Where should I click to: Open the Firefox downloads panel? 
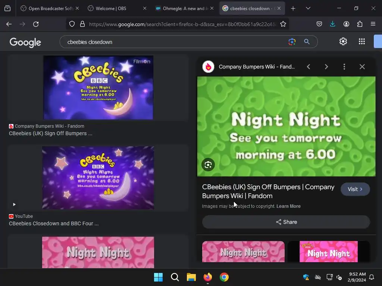point(332,24)
